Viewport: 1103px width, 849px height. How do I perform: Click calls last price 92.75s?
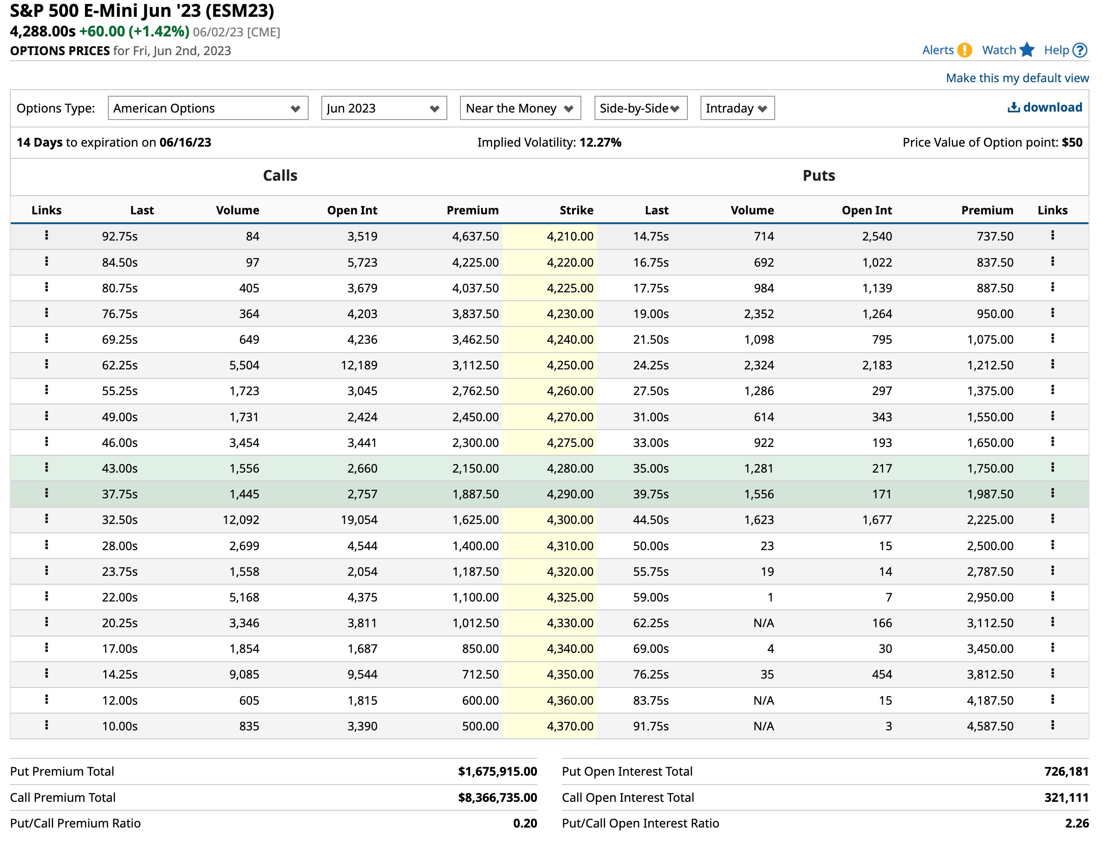click(120, 236)
